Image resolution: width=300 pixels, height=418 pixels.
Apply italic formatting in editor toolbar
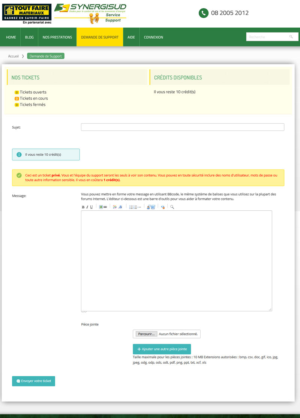87,207
